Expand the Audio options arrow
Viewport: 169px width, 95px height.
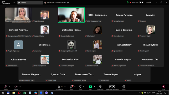coord(9,87)
